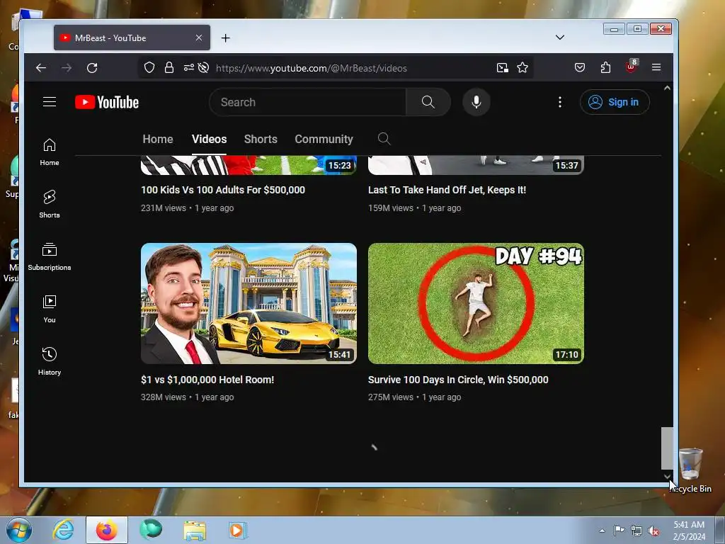Reload the page
This screenshot has height=544, width=725.
(x=92, y=68)
